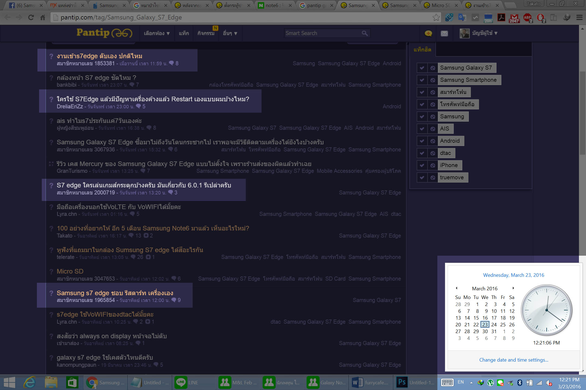Bookmark page with the star icon
This screenshot has height=390, width=586.
436,18
